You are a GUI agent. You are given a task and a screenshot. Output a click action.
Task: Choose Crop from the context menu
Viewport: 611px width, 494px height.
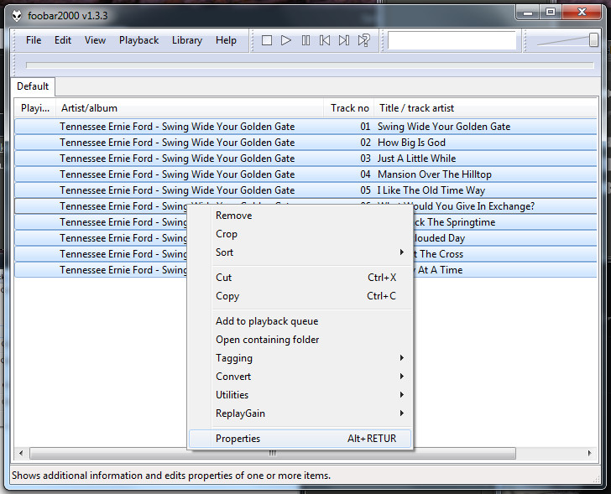[300, 234]
